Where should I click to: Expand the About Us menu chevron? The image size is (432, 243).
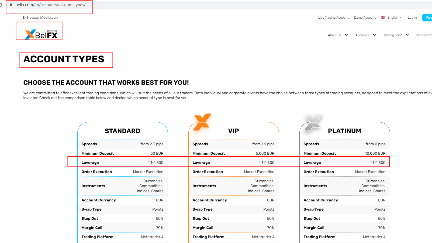click(x=346, y=35)
